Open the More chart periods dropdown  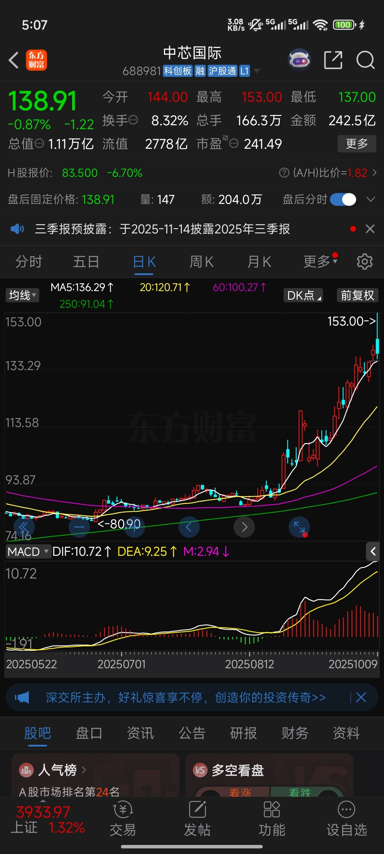click(320, 262)
